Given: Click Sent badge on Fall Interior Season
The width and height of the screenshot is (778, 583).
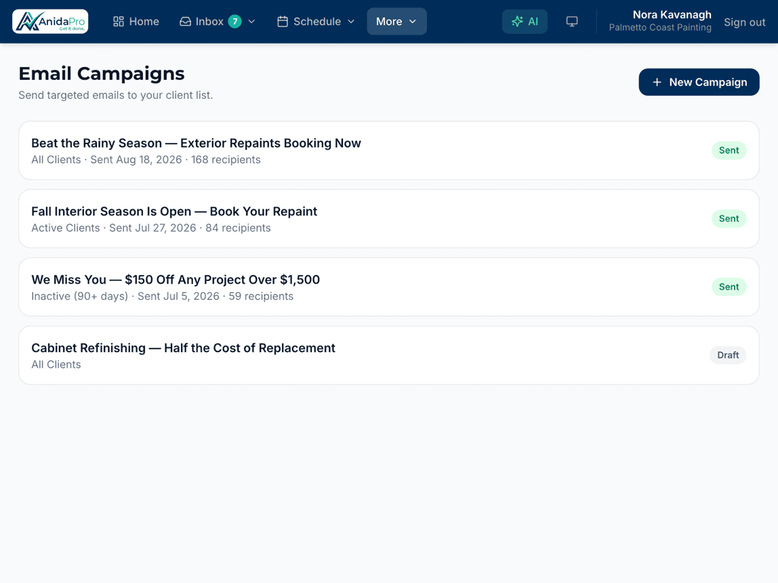Looking at the screenshot, I should pos(729,219).
